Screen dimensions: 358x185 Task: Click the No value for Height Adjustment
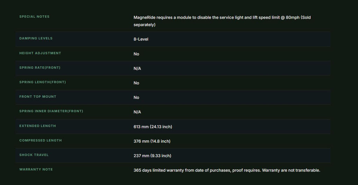point(136,54)
